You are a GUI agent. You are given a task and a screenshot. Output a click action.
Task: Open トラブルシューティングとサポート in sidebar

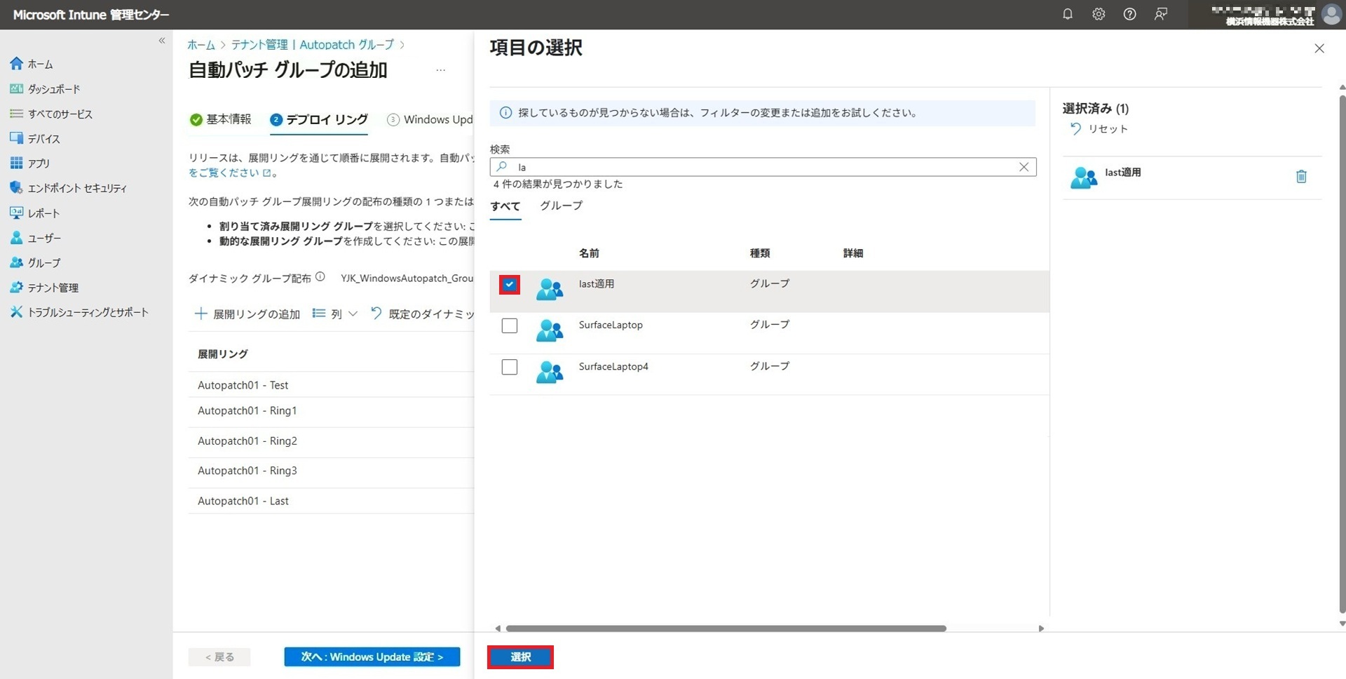click(x=79, y=312)
